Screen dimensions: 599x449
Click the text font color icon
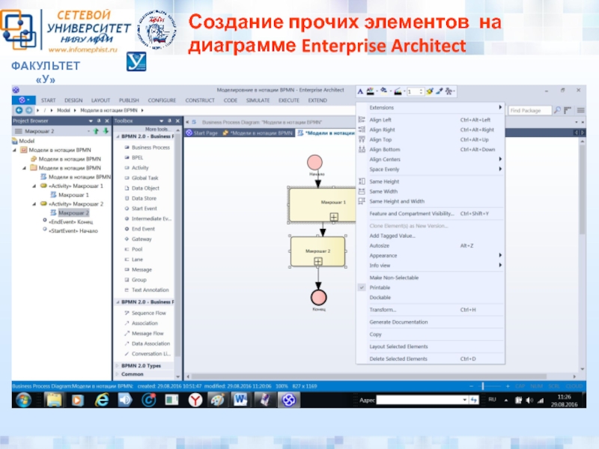362,91
